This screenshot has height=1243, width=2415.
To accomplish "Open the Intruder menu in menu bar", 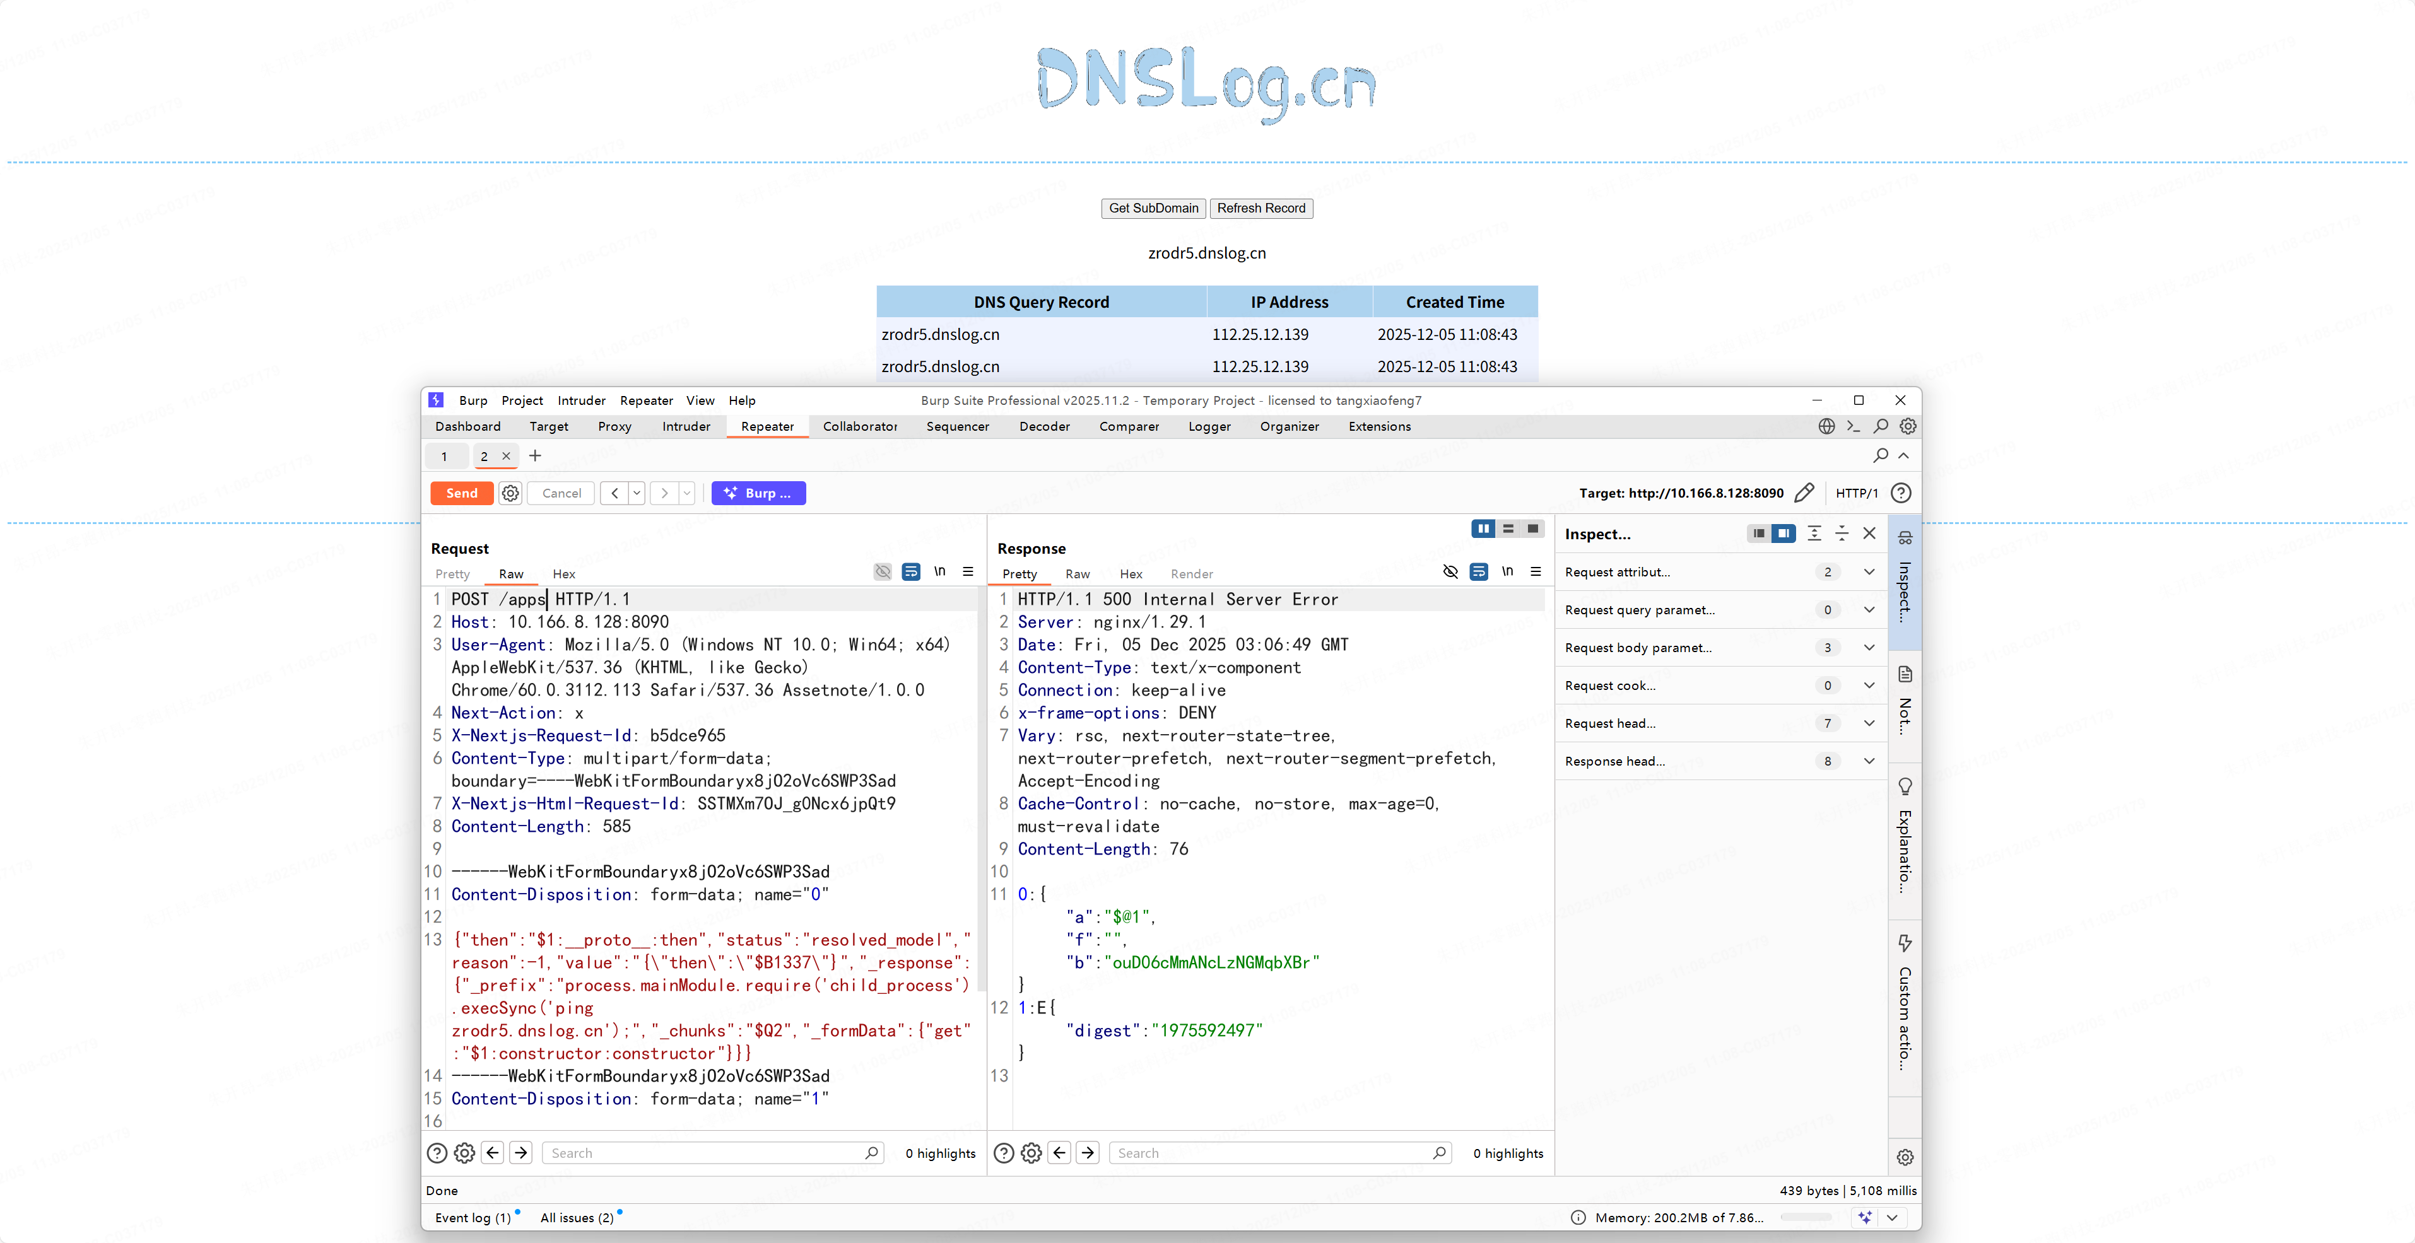I will coord(581,400).
